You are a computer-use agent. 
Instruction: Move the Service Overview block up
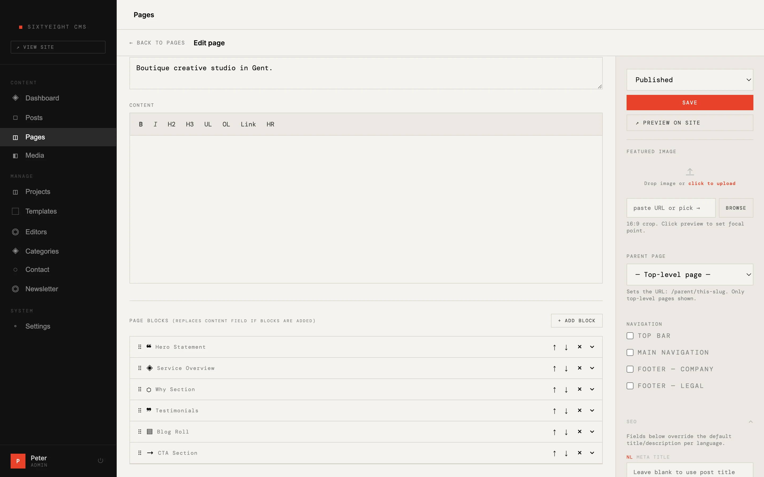click(554, 368)
